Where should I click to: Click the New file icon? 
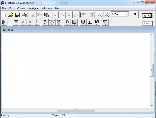(x=4, y=15)
